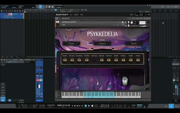Solo the Kontakt 7 track
Image resolution: width=180 pixels, height=113 pixels.
(7, 14)
